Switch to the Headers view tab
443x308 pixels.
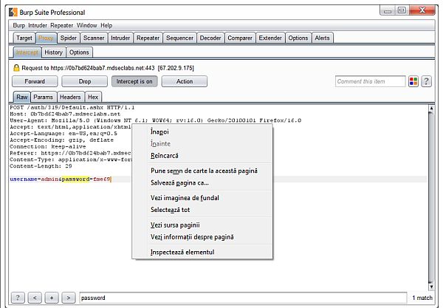(x=70, y=97)
